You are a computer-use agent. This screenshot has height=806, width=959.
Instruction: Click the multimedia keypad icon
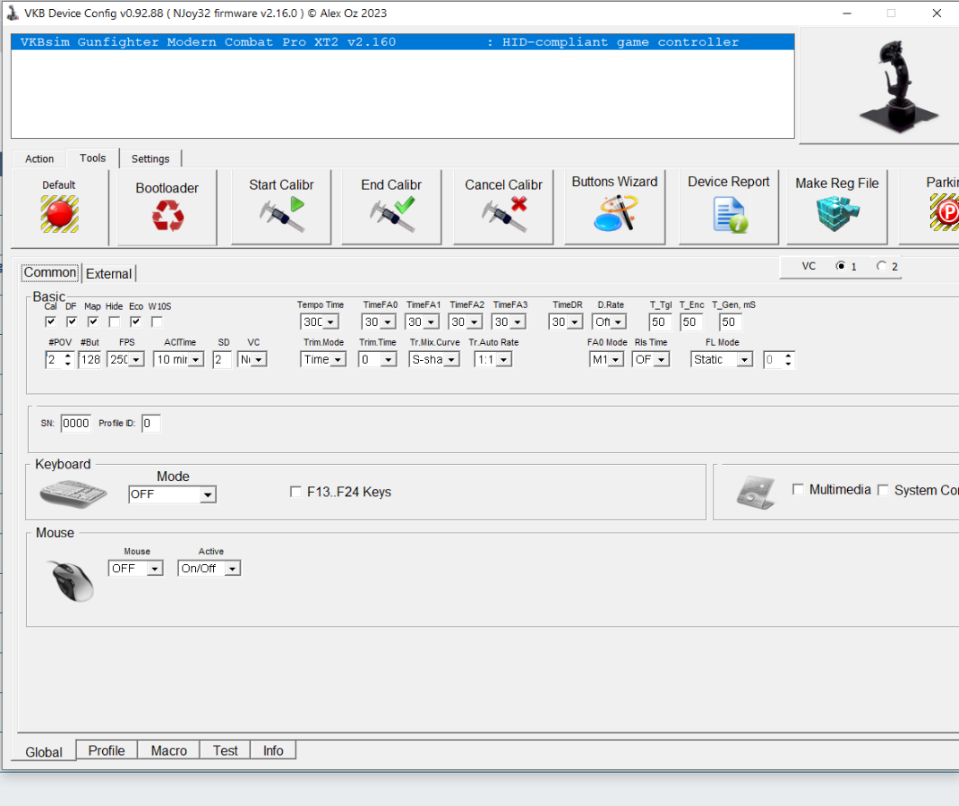tap(756, 493)
